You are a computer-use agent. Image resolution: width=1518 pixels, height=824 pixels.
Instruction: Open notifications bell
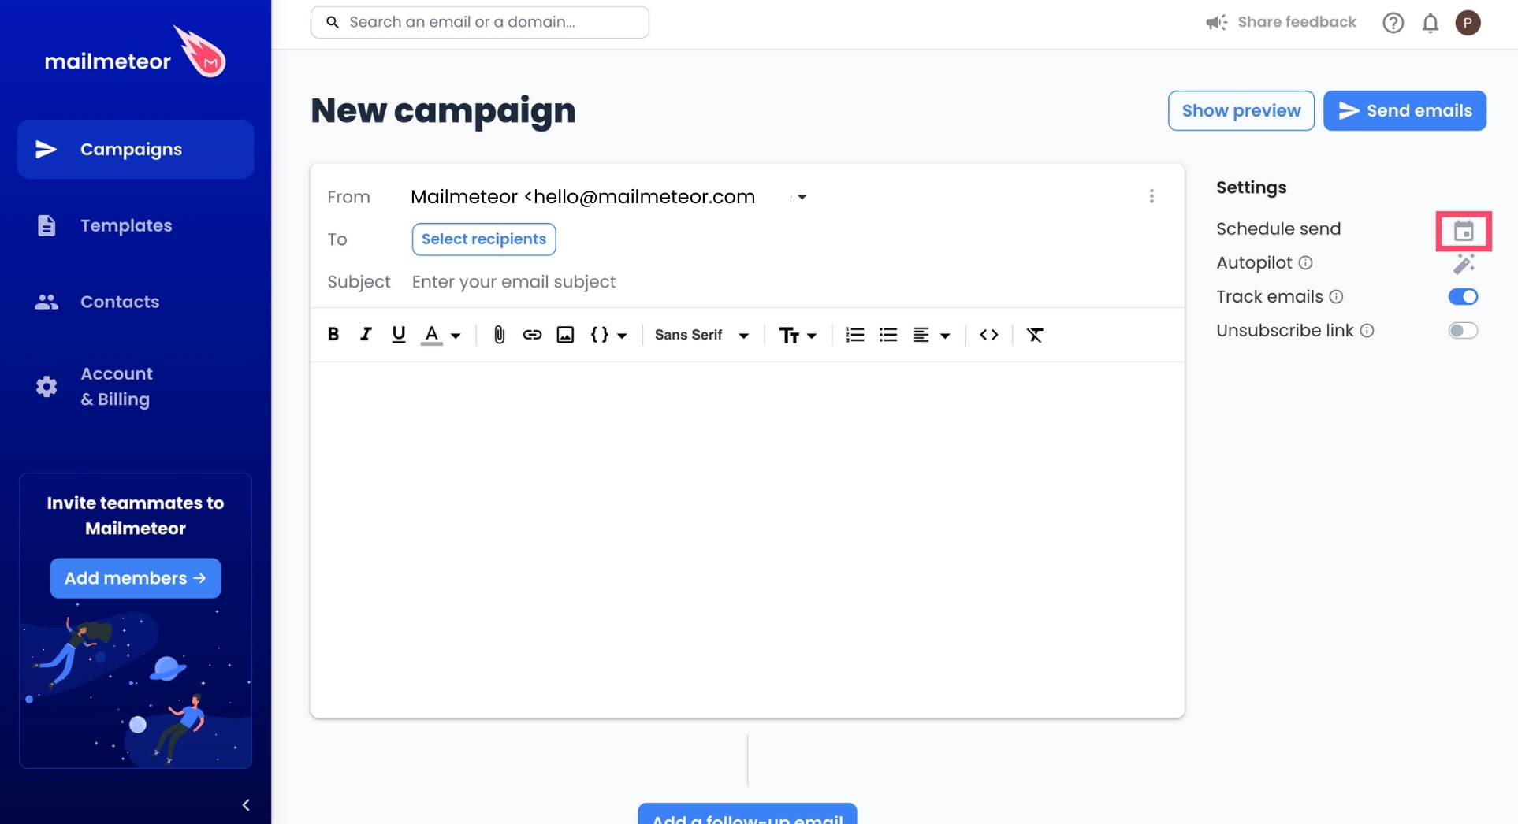coord(1430,23)
